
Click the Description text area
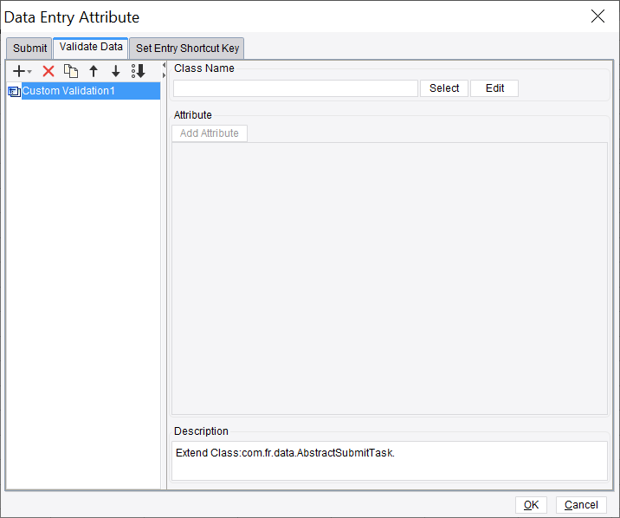coord(390,461)
